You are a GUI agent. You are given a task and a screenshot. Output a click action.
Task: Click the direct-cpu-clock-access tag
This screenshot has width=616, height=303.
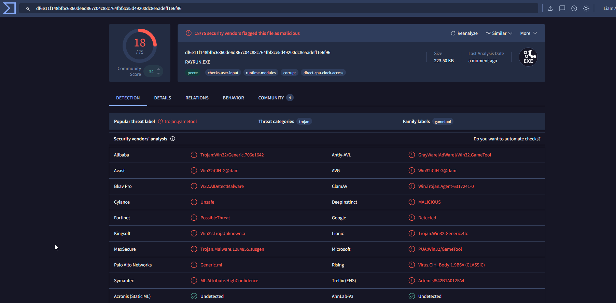coord(323,73)
